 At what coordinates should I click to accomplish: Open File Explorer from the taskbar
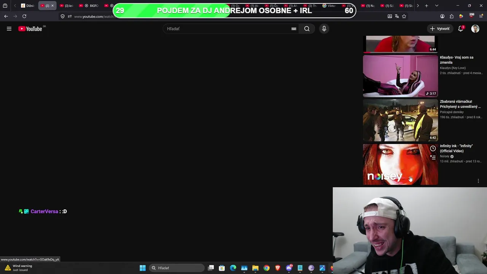255,268
